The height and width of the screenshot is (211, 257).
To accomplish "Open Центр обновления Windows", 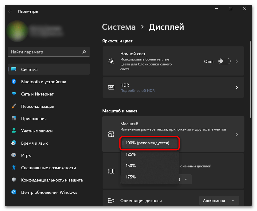I will (49, 192).
